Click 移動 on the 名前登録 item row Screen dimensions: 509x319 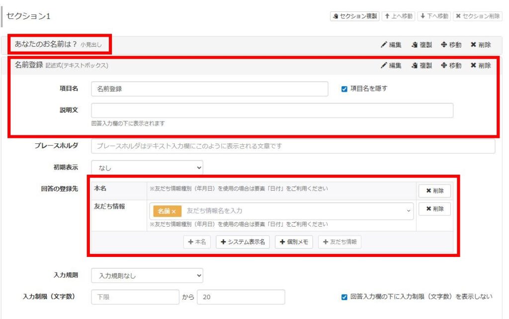point(451,65)
